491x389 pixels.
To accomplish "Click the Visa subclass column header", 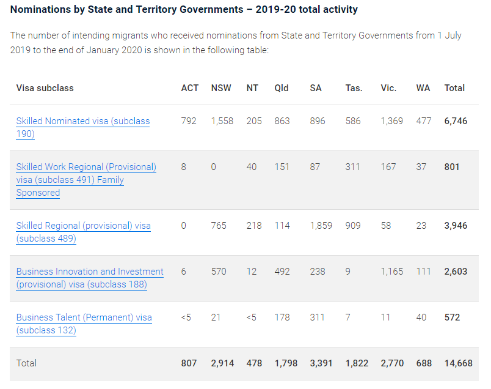I will [x=45, y=88].
